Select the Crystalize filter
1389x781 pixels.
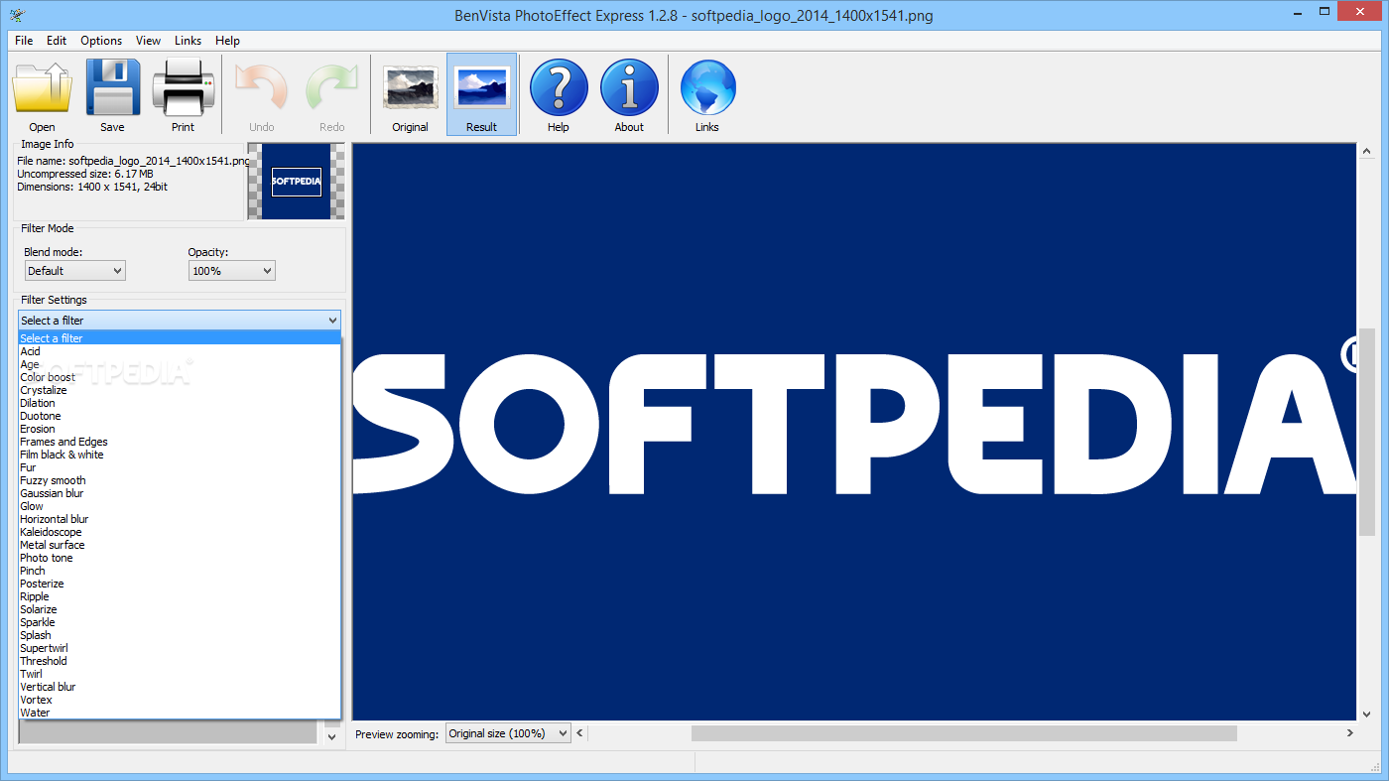click(x=180, y=390)
